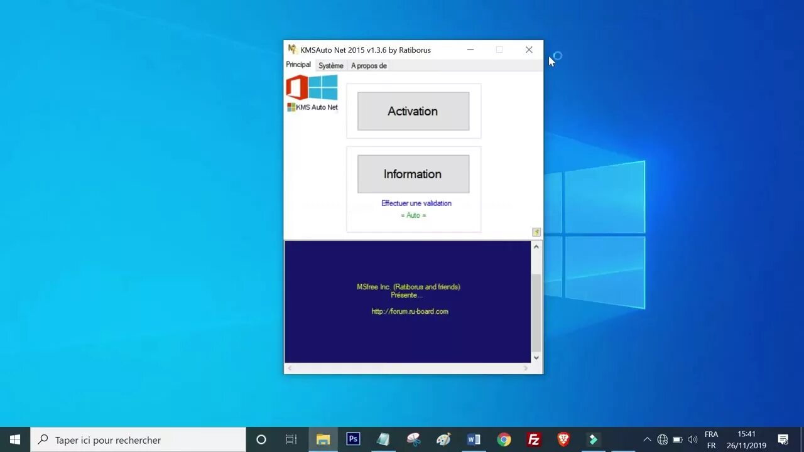Viewport: 804px width, 452px height.
Task: Click the MSfree Inc. console text line
Action: pyautogui.click(x=408, y=287)
